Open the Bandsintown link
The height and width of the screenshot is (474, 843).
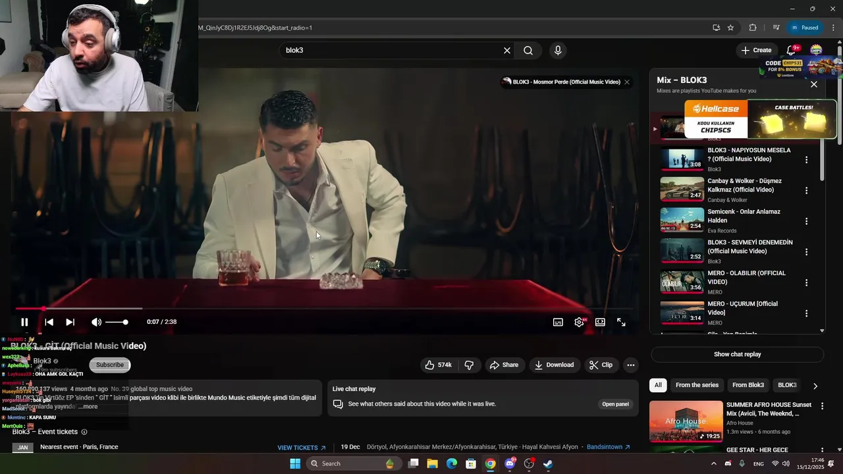(609, 447)
